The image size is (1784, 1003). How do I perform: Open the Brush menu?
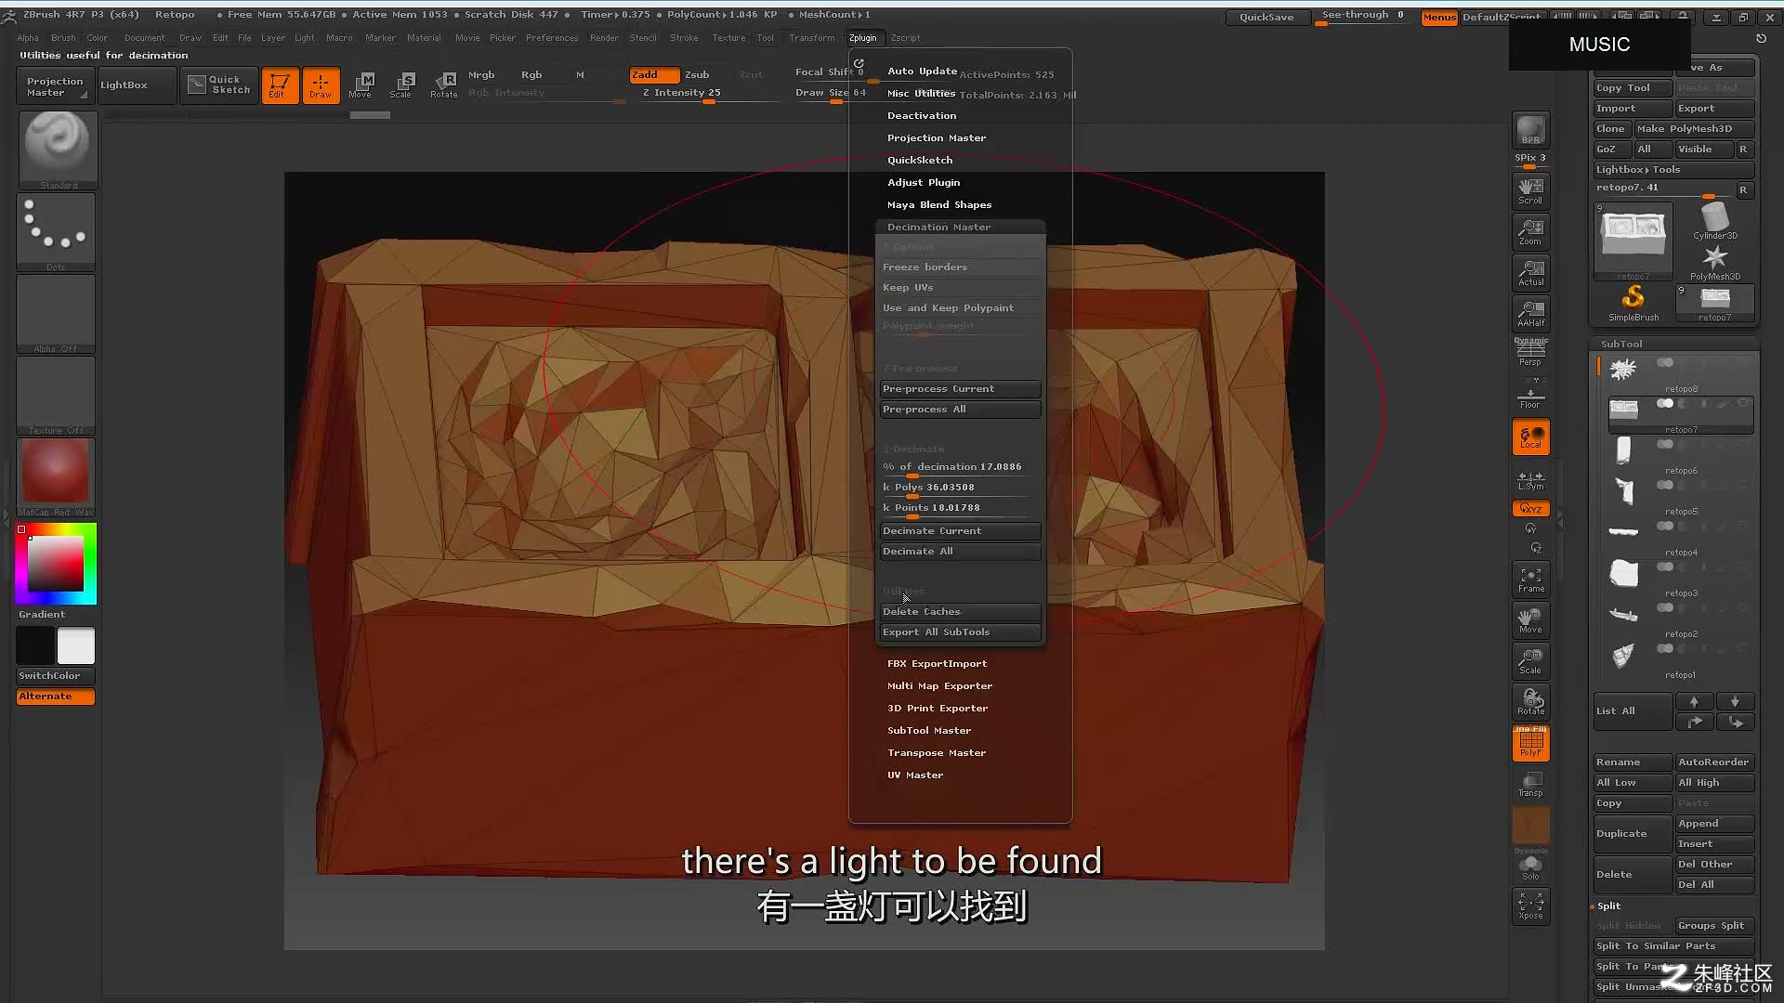click(x=63, y=38)
